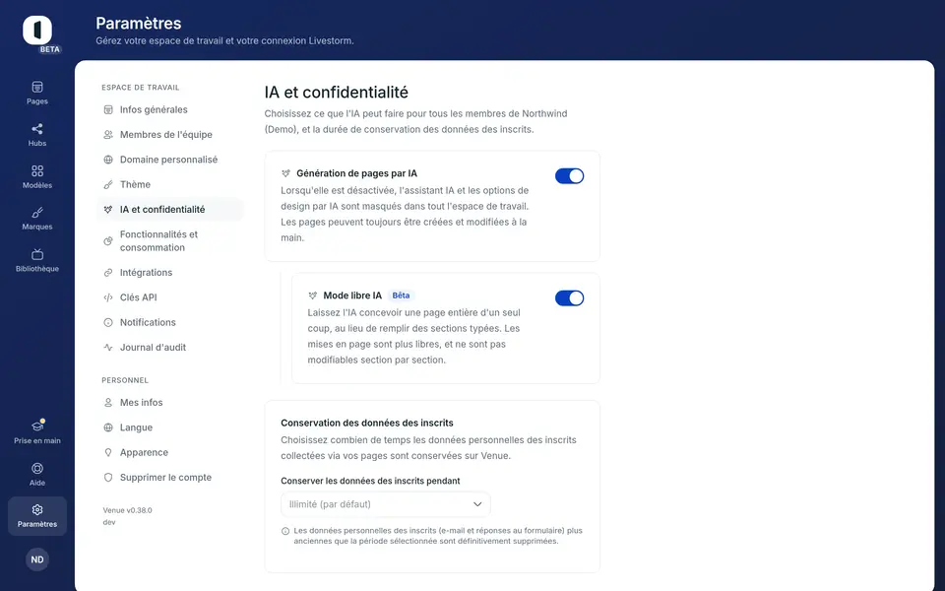
Task: Click sparkle icon beside IA et confidentialité menu
Action: point(108,209)
